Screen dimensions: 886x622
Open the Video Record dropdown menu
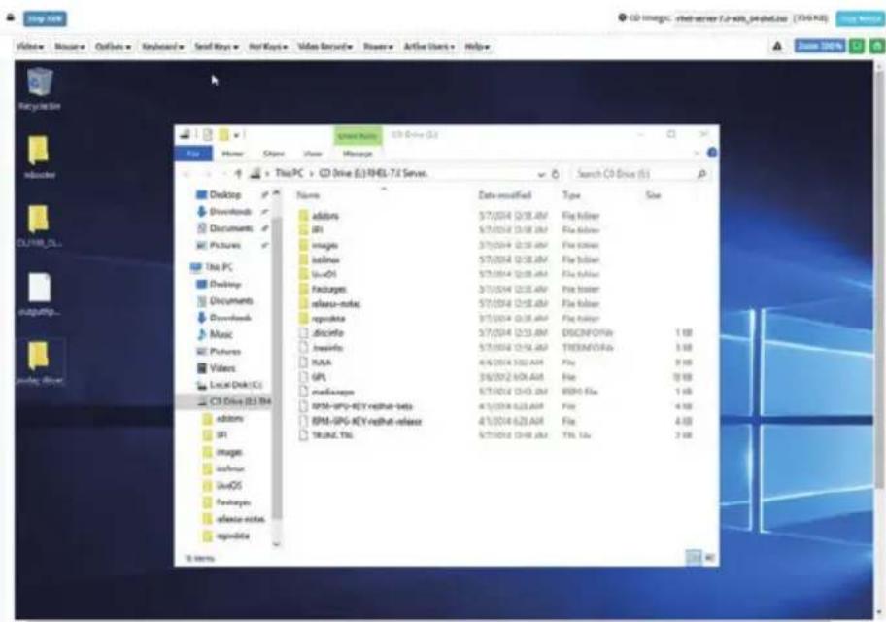pyautogui.click(x=324, y=47)
